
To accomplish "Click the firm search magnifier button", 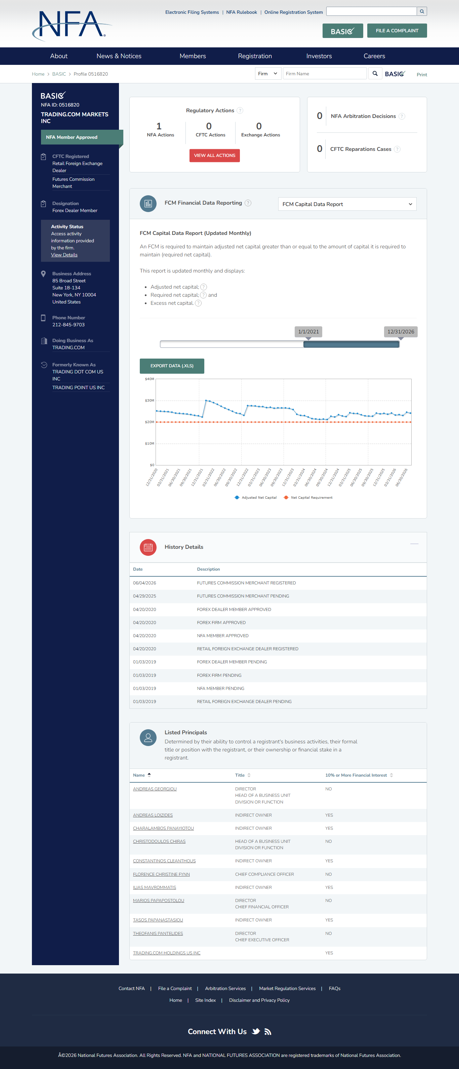I will coord(375,74).
